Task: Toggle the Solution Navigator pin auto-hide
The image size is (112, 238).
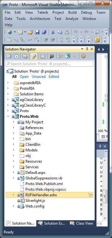Action: point(87,49)
